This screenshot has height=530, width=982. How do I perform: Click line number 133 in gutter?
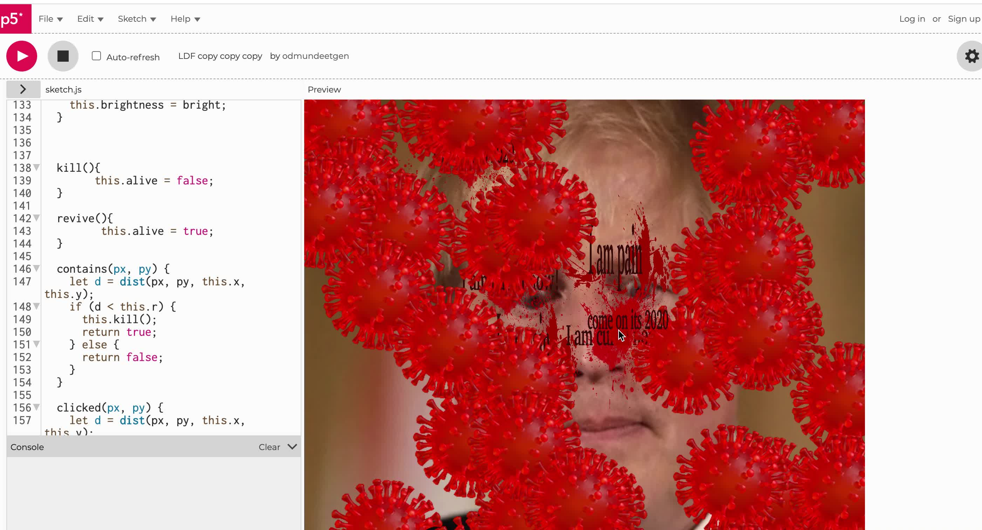point(22,105)
